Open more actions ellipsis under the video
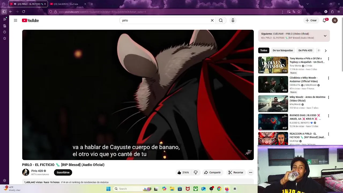This screenshot has height=193, width=343. pyautogui.click(x=251, y=173)
